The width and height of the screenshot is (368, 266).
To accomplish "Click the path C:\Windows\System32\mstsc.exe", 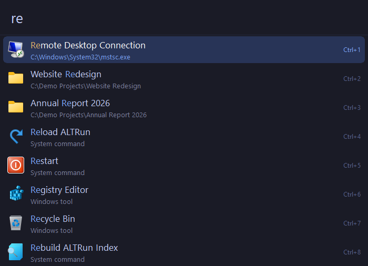I will 80,57.
